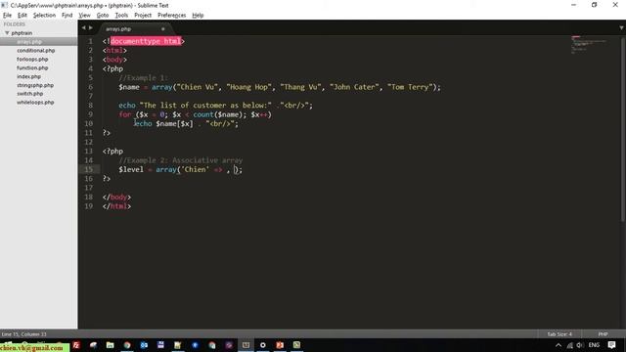Click "Tom Terry" string on line 6
This screenshot has height=352, width=626.
point(410,87)
